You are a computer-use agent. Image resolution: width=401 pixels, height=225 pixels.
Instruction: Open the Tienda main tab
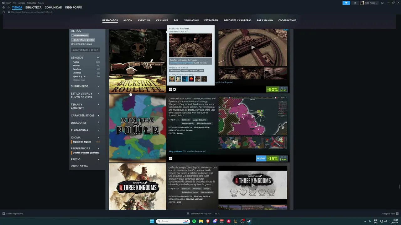click(17, 7)
